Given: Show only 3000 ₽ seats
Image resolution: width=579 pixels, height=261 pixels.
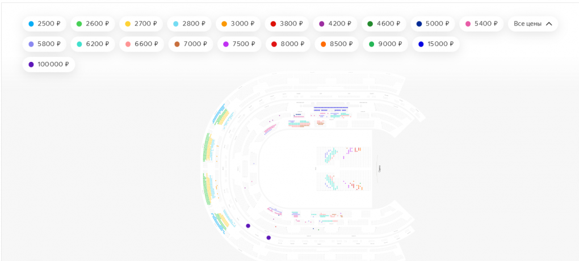Looking at the screenshot, I should pyautogui.click(x=237, y=24).
